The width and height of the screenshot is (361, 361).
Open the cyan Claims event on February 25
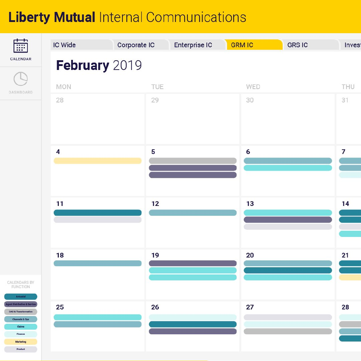tap(97, 317)
